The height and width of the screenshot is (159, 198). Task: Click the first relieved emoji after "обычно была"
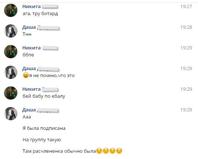pyautogui.click(x=99, y=151)
